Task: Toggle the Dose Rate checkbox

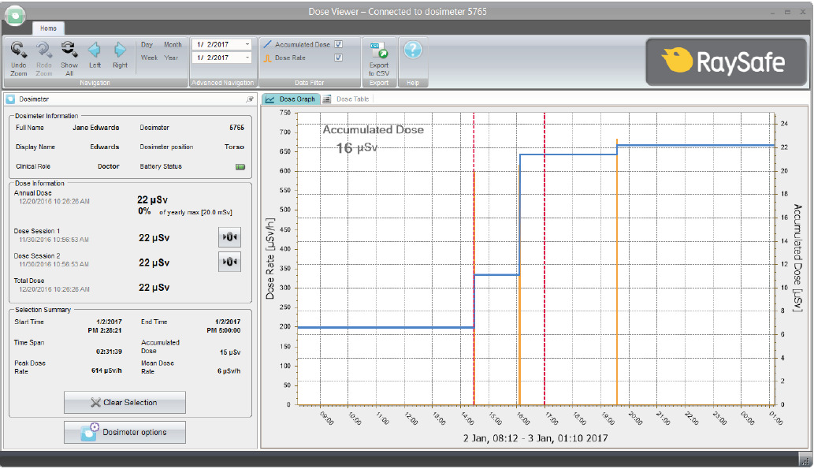Action: coord(339,58)
